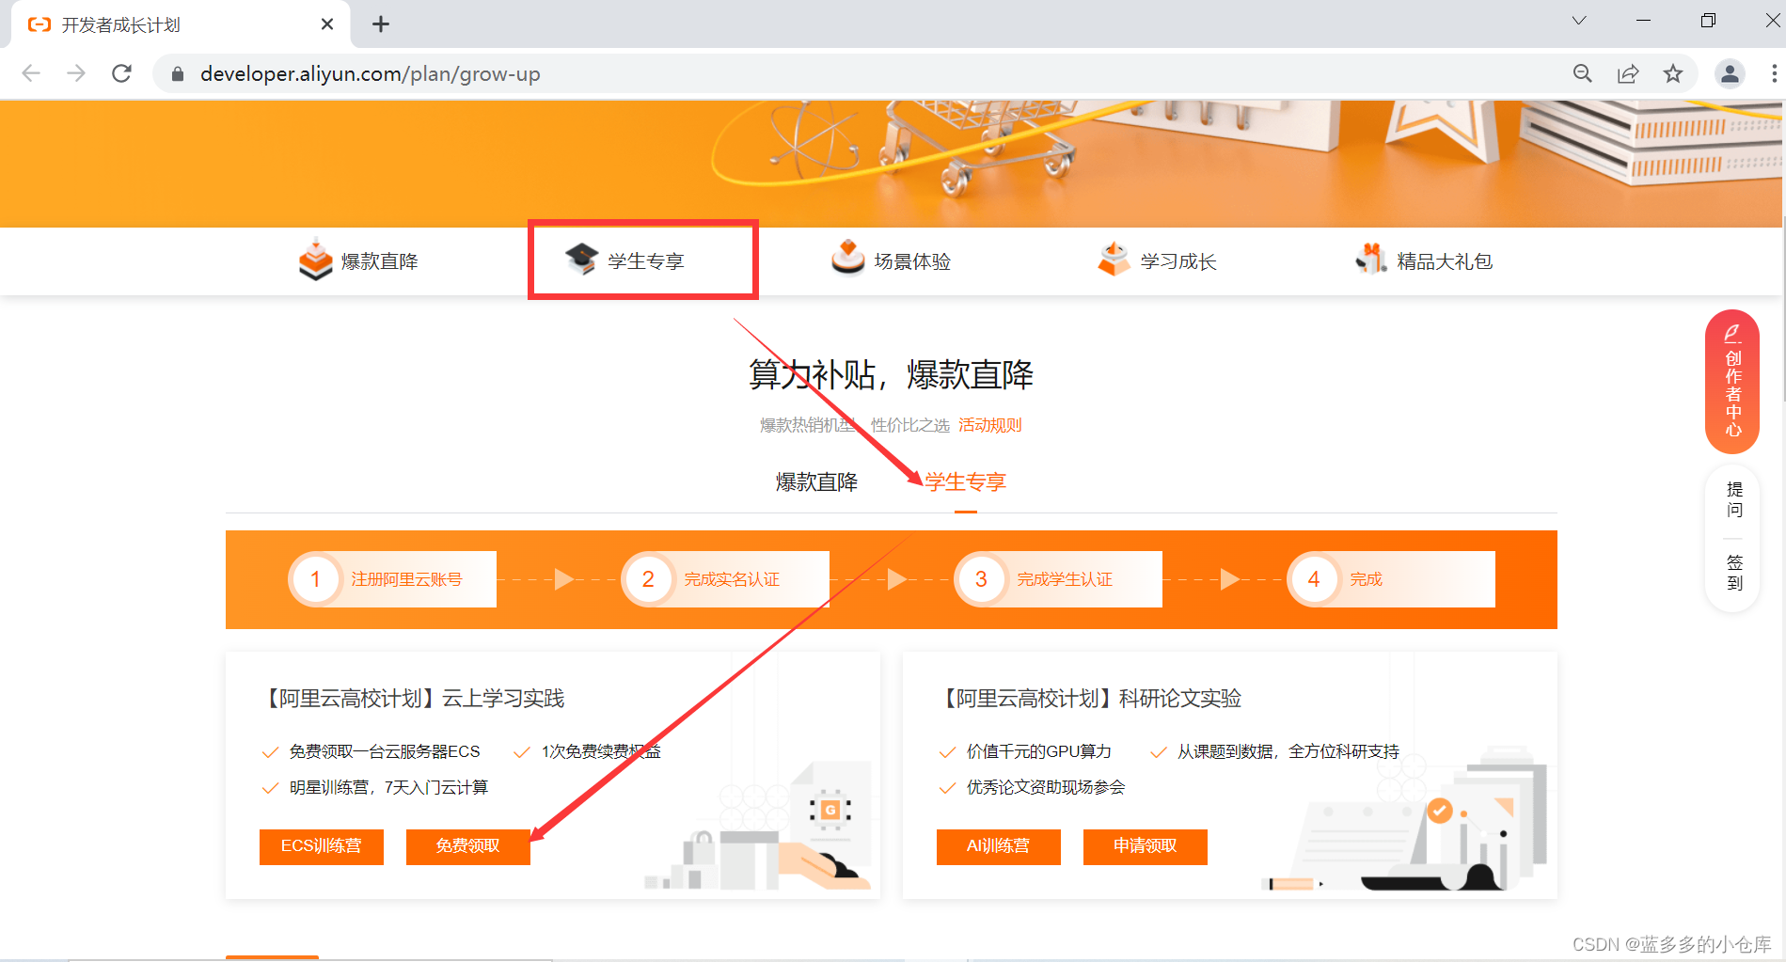Click the 免费领取一台云服务器ECS text
1786x962 pixels.
click(385, 751)
